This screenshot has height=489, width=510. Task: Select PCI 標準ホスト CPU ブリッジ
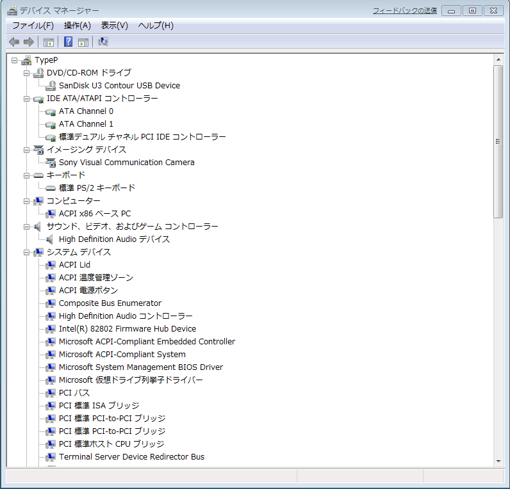pos(111,444)
